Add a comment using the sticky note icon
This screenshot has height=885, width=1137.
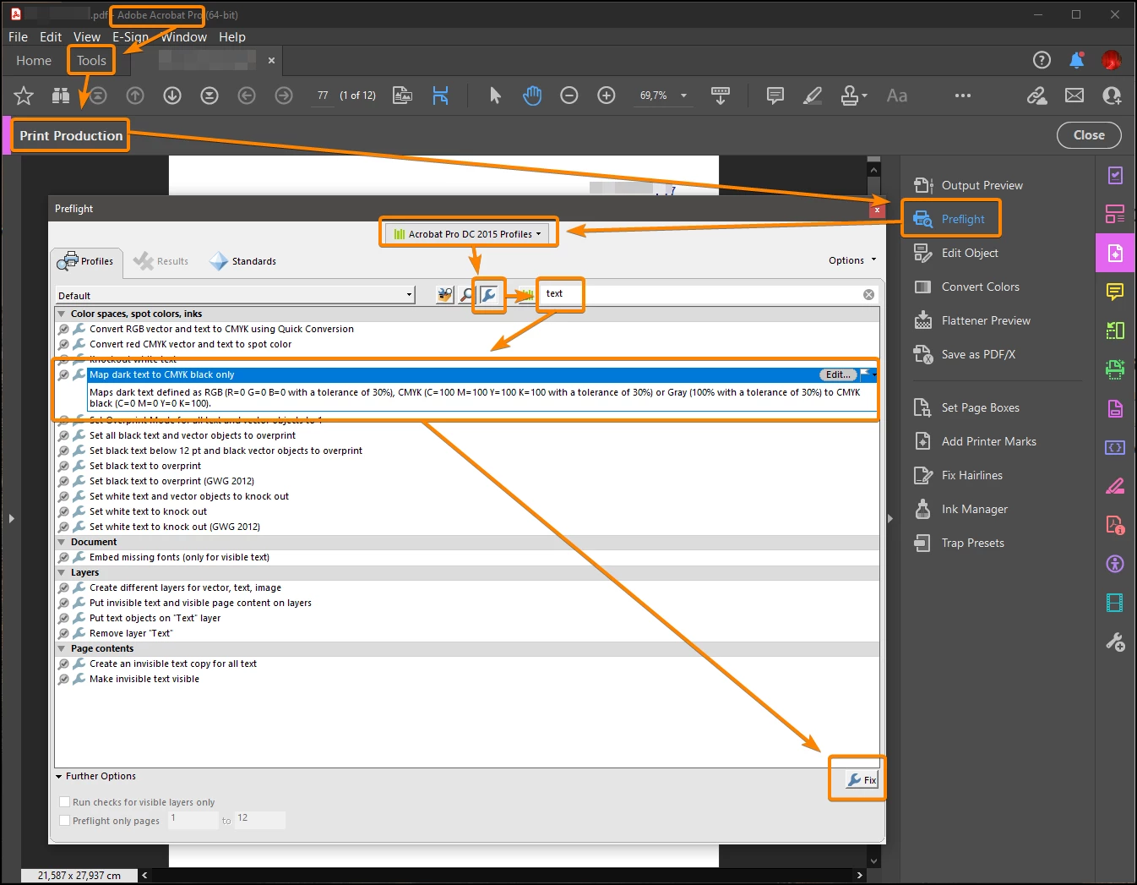click(775, 96)
